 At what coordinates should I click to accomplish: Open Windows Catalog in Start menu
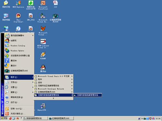(x=19, y=45)
